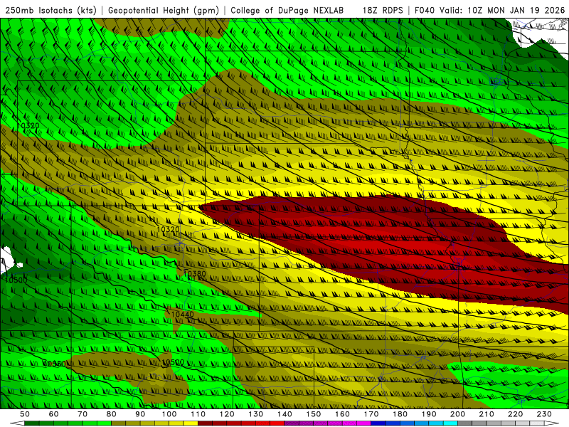
Task: Pick the cyan swatch just left of the 200 mark
Action: click(x=450, y=423)
